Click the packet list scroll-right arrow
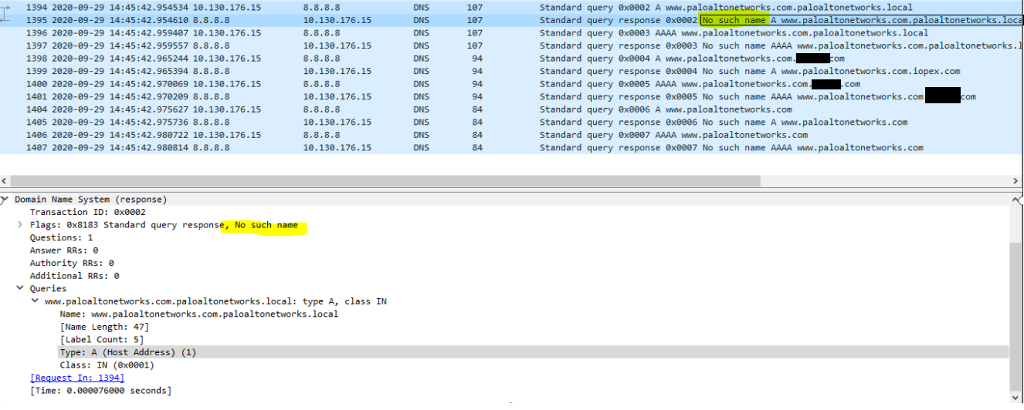 pos(1016,181)
